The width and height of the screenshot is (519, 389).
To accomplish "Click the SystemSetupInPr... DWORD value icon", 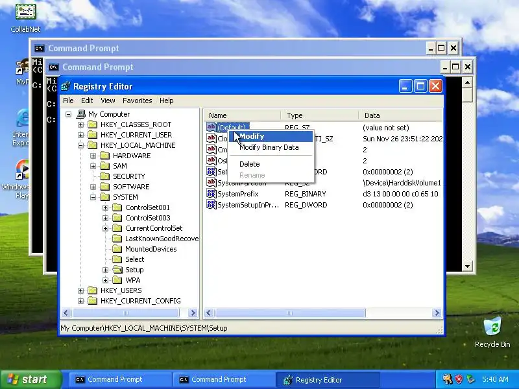I will coord(211,204).
